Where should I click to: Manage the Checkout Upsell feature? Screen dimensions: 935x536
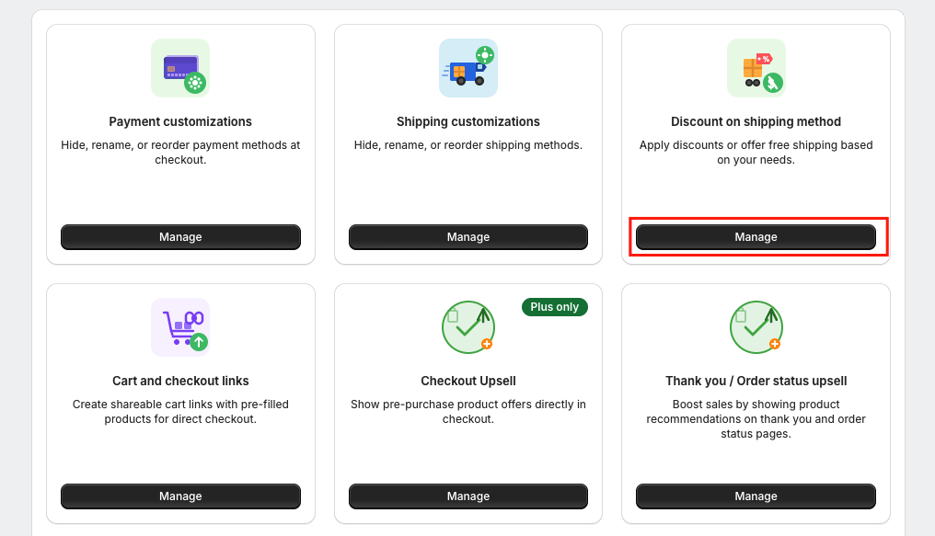(468, 496)
